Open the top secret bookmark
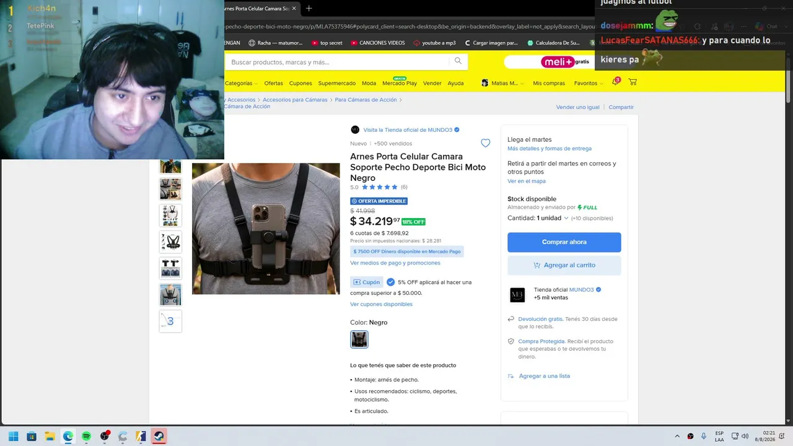Image resolution: width=793 pixels, height=446 pixels. click(327, 43)
